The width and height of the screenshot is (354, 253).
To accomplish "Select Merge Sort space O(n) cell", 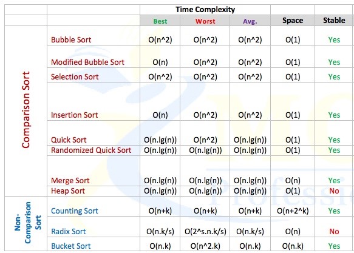I will click(x=293, y=170).
